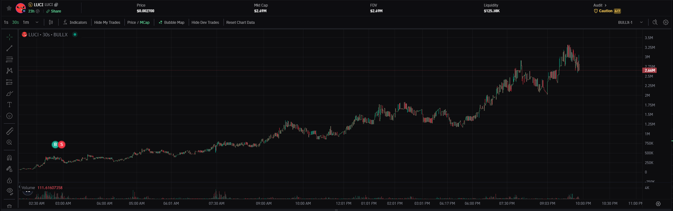The width and height of the screenshot is (673, 211).
Task: Open time axis settings gear at chart corner
Action: point(658,204)
